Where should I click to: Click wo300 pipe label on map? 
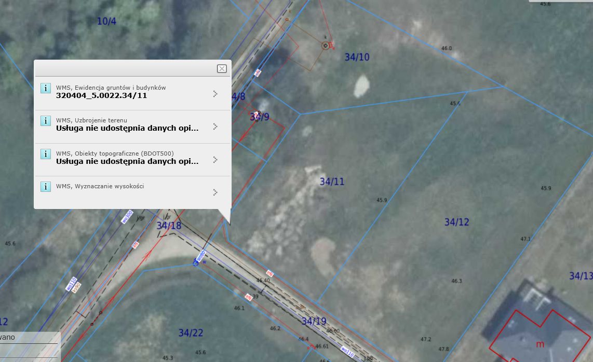pos(127,216)
